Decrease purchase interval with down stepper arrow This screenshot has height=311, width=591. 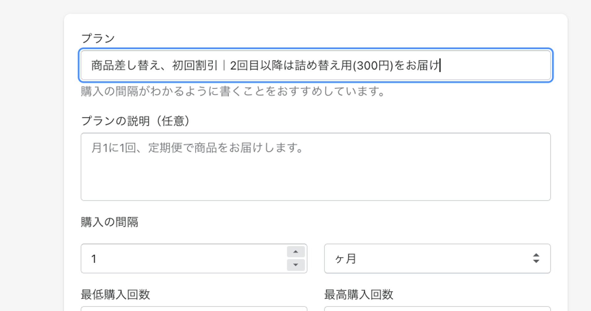[295, 265]
